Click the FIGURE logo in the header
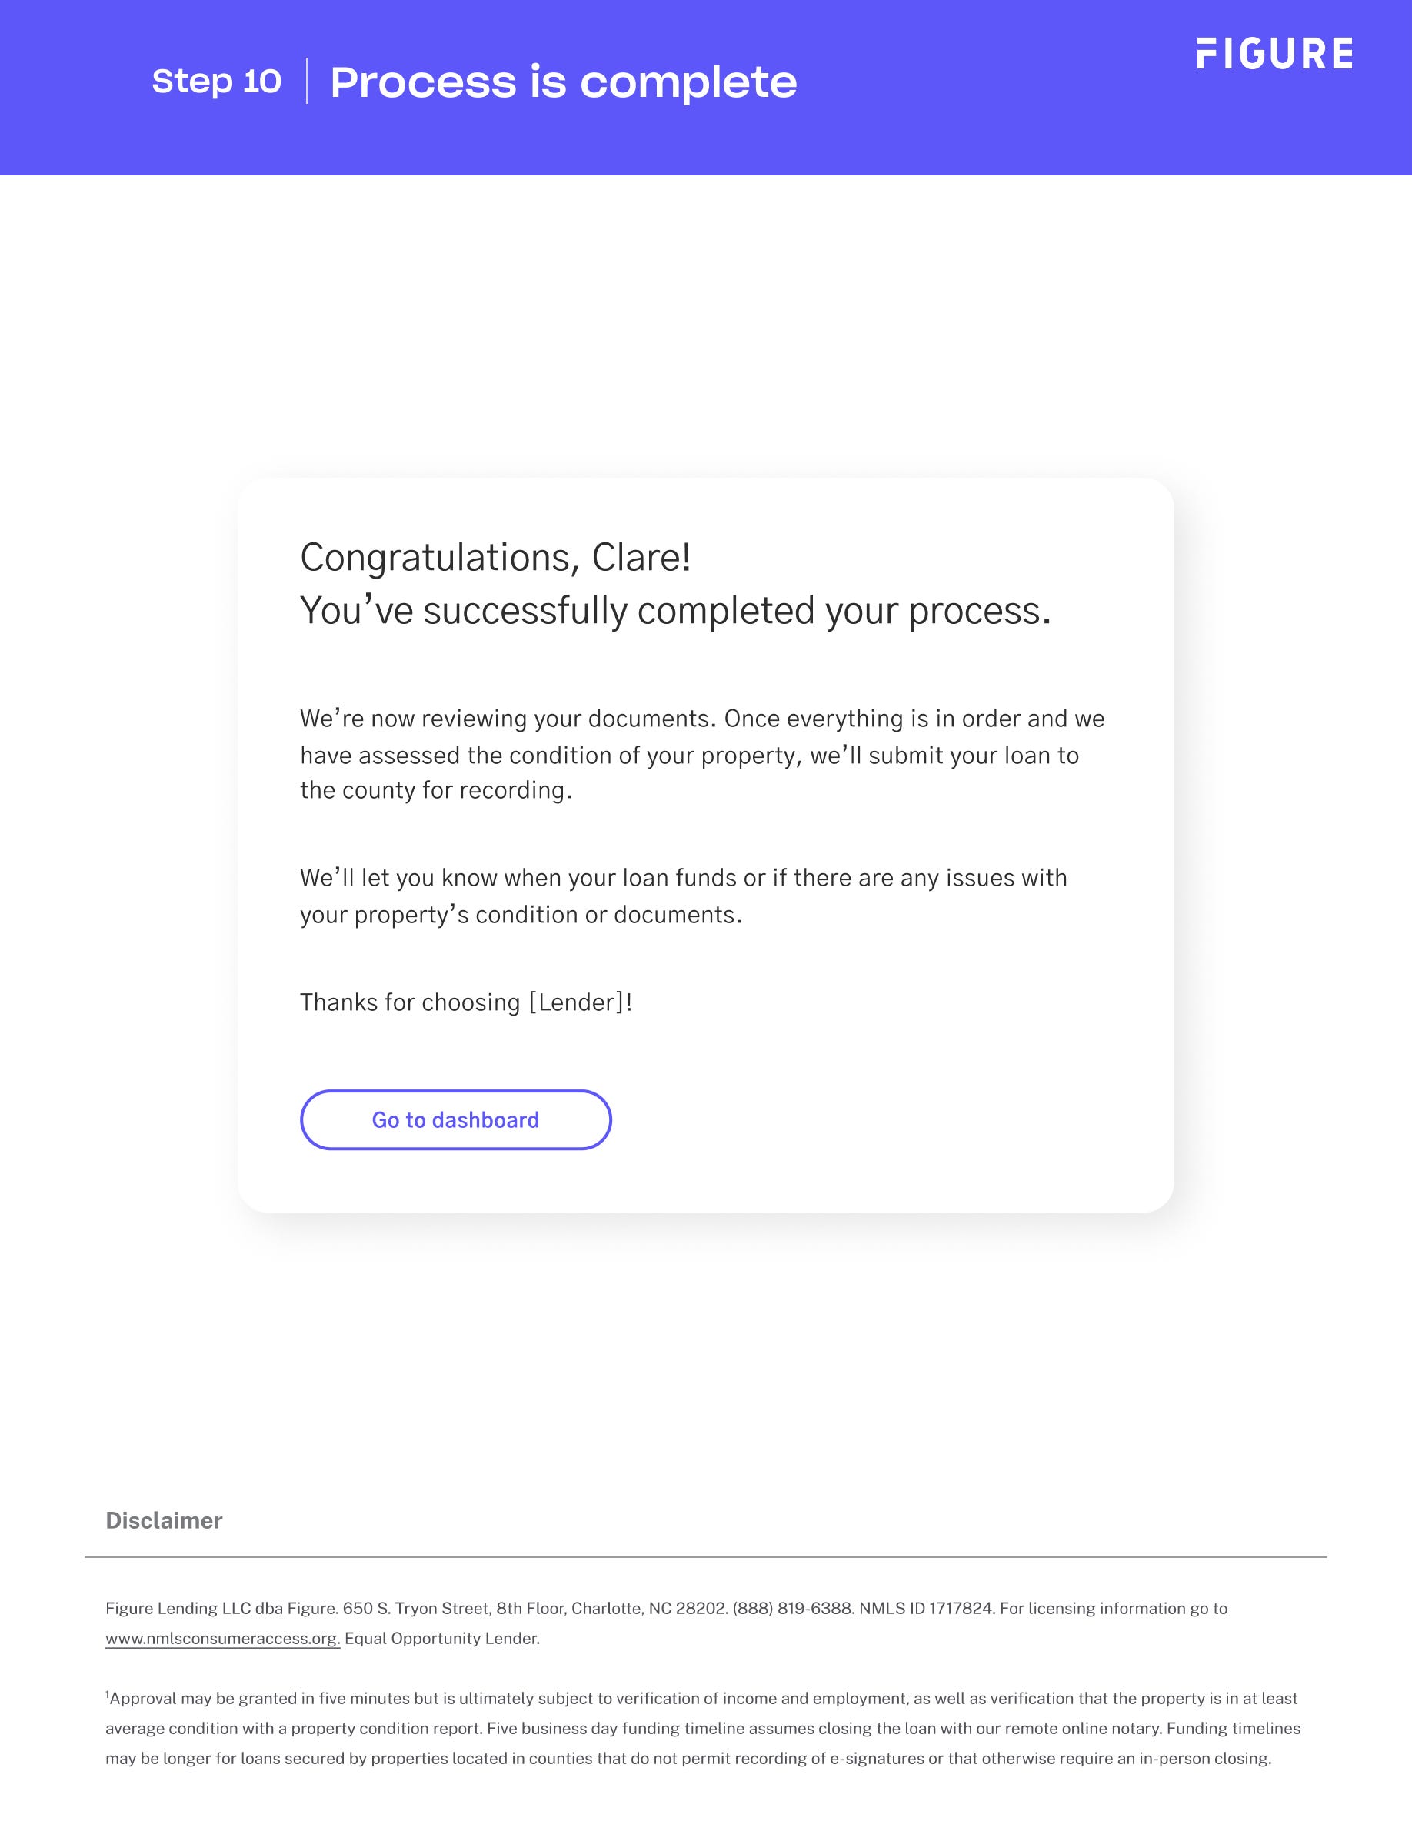This screenshot has width=1412, height=1828. [1274, 54]
